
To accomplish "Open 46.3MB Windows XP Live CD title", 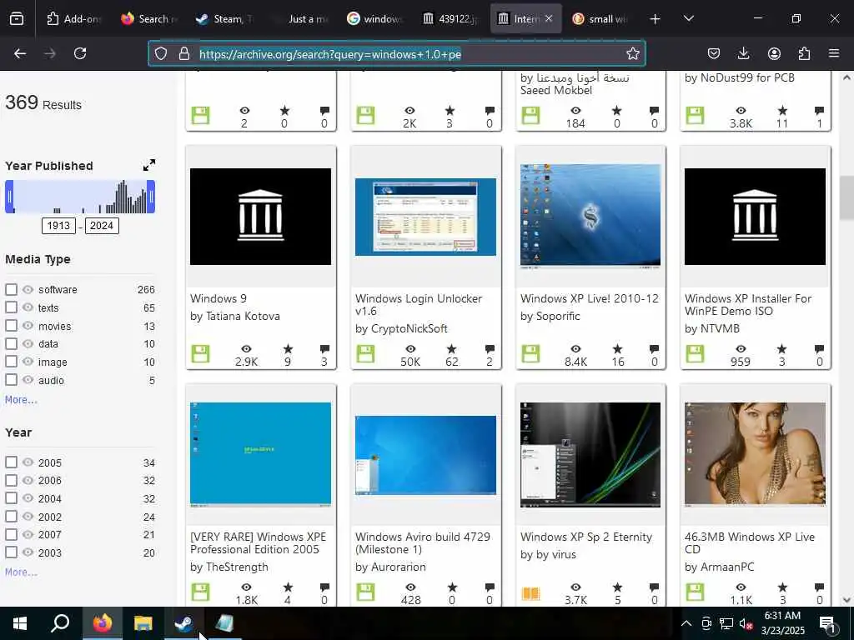I will [750, 543].
